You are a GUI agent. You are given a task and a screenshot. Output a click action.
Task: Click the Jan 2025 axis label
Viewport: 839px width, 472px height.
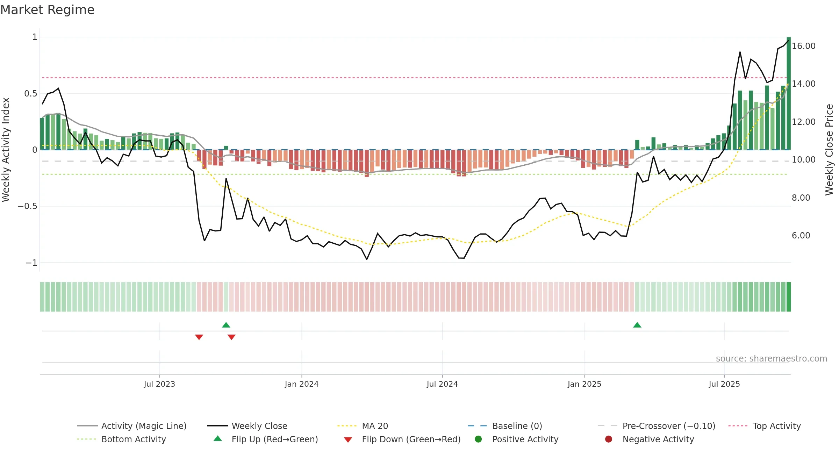(x=585, y=384)
